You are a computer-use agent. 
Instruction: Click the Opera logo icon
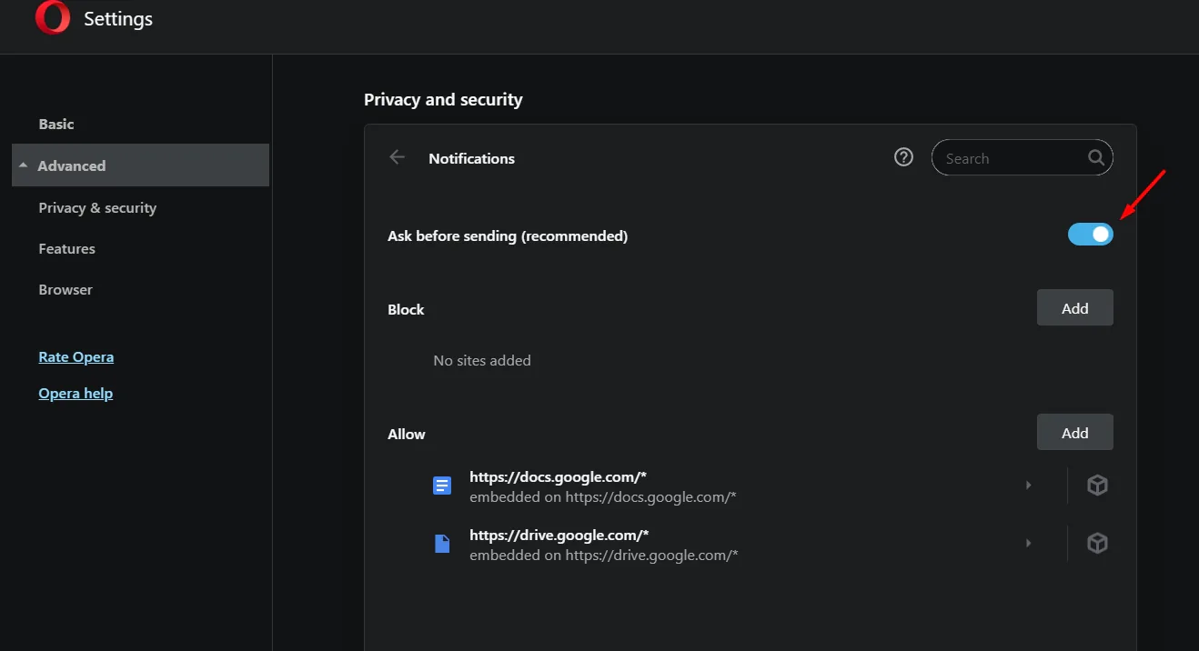pyautogui.click(x=53, y=18)
